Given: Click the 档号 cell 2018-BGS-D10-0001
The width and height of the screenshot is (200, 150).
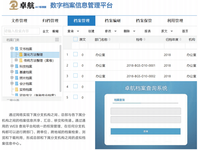Looking at the screenshot, I should coord(141,66).
